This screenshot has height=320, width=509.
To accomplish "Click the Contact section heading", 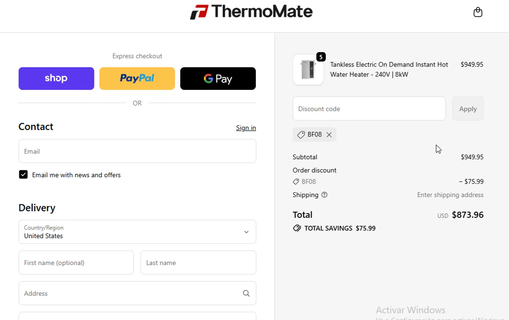I will click(x=36, y=127).
